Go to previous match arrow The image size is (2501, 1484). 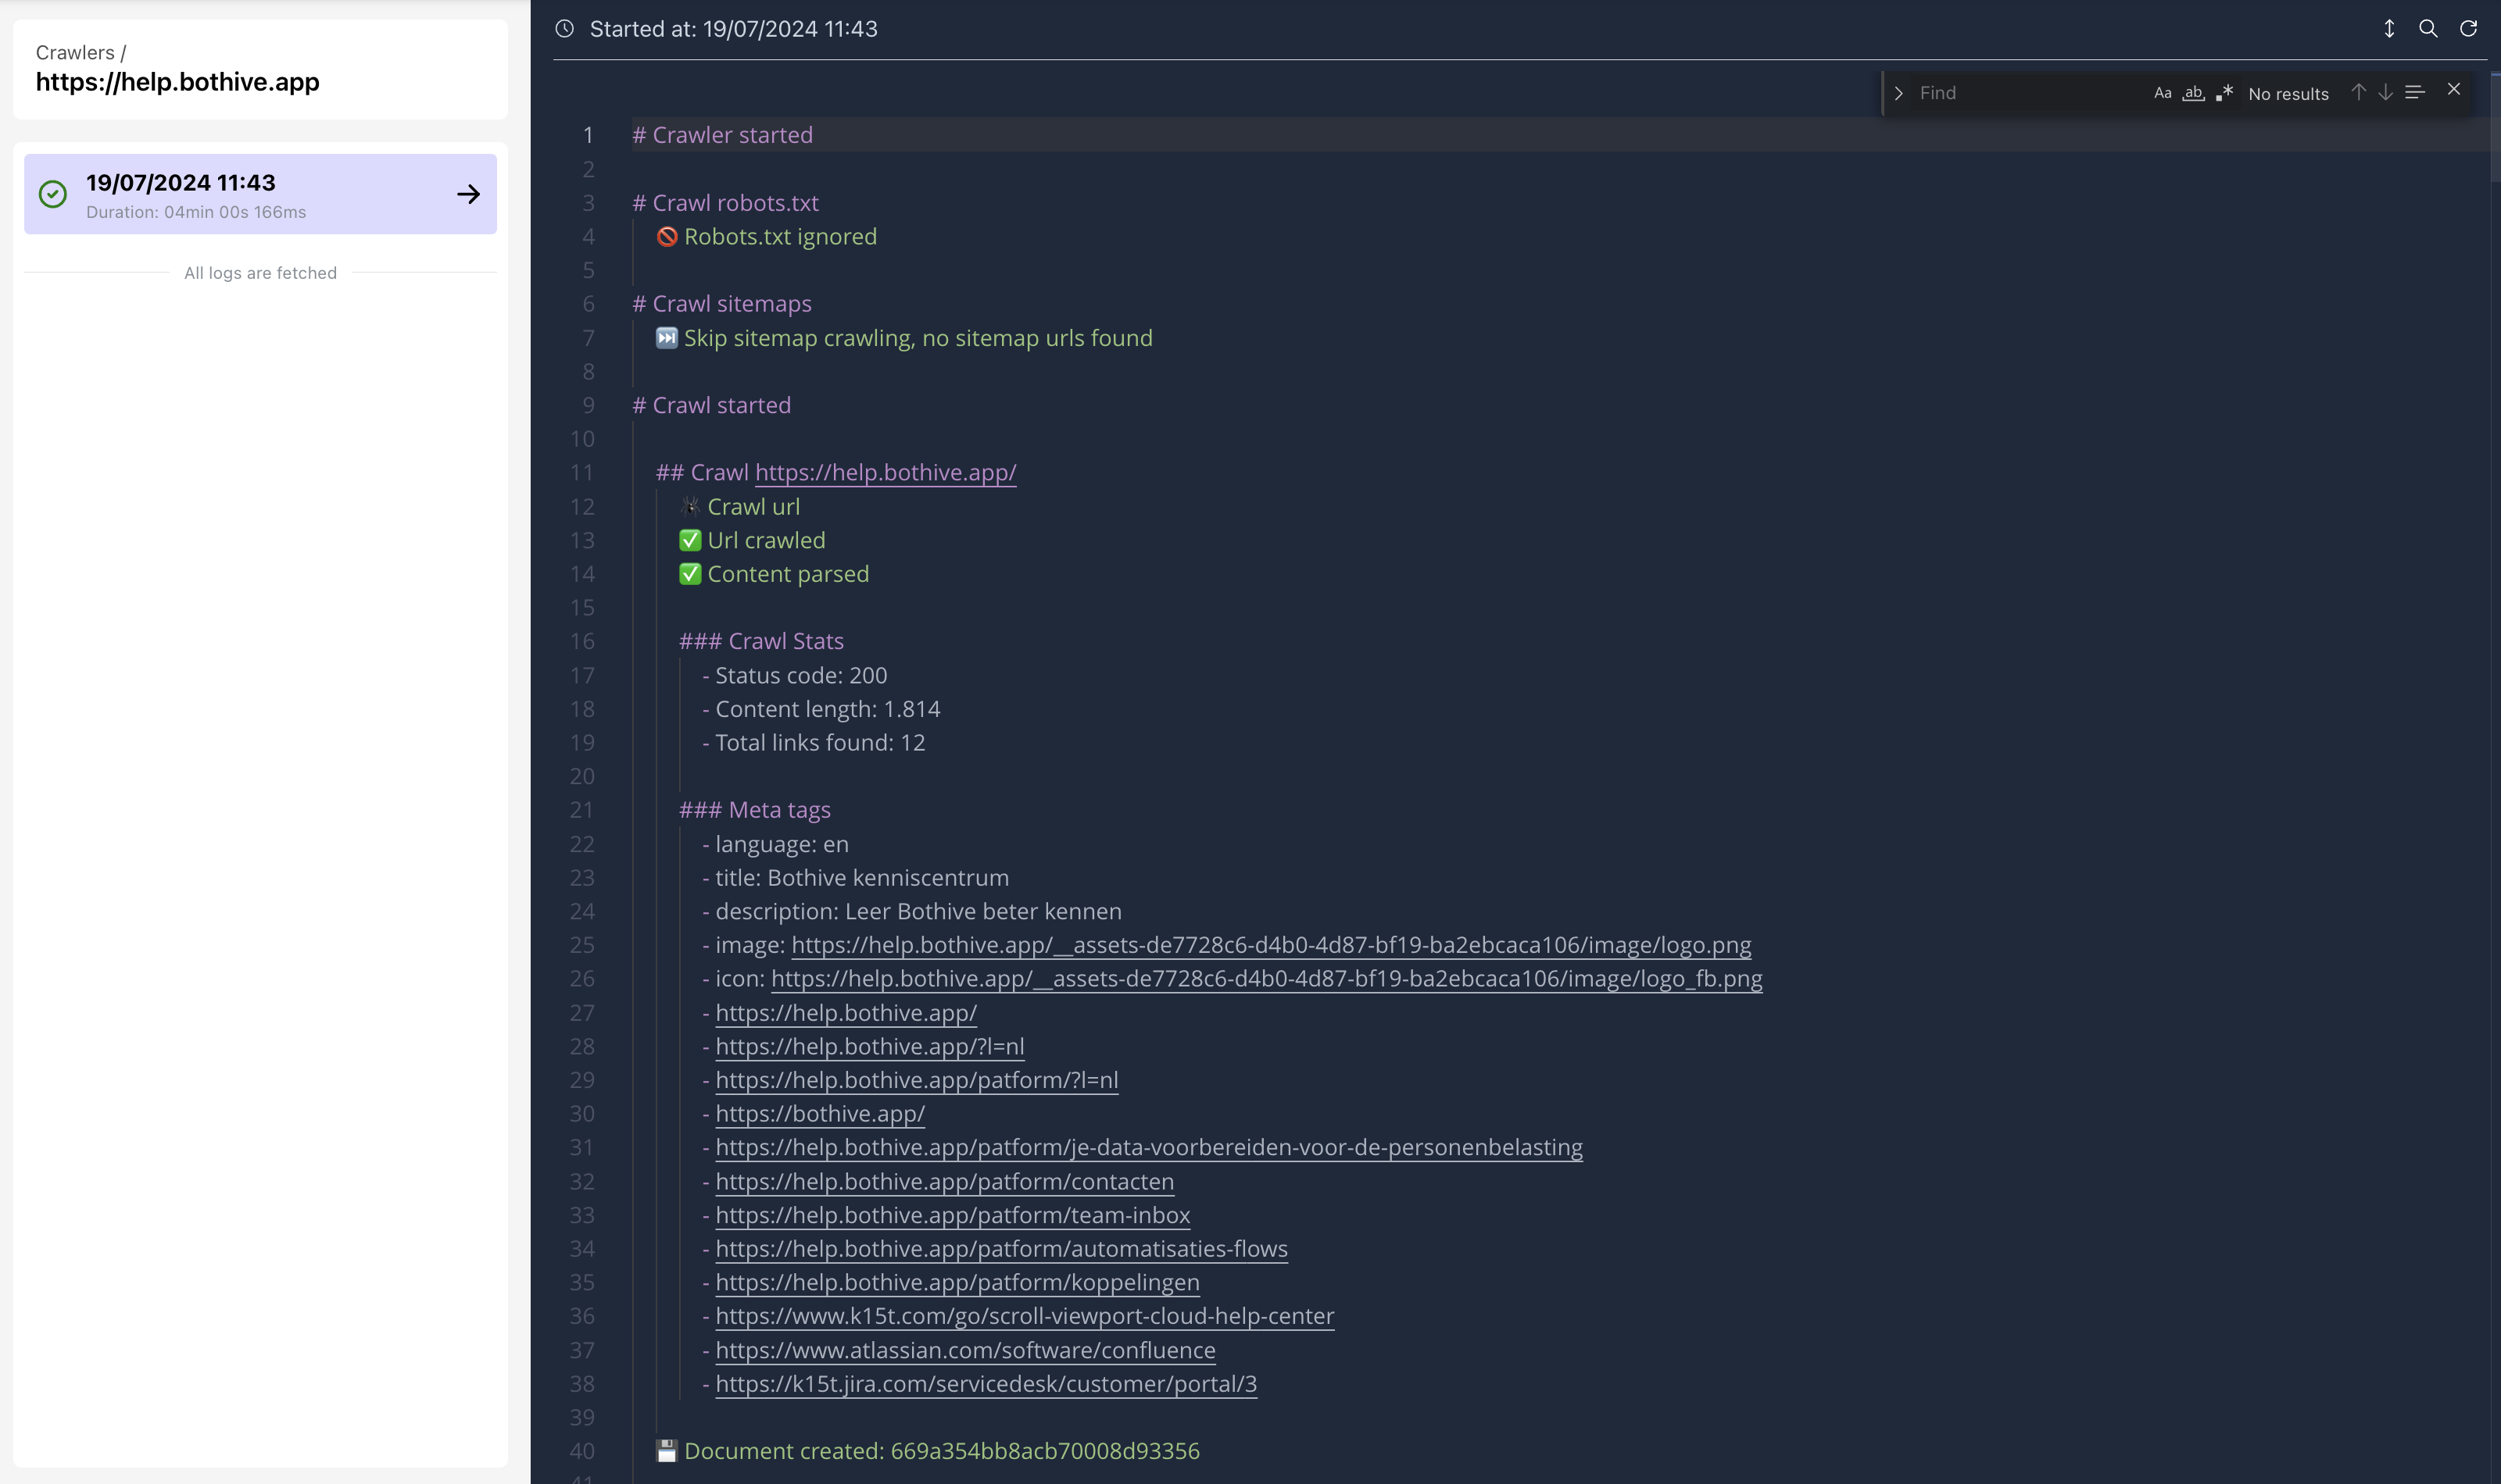click(x=2358, y=92)
